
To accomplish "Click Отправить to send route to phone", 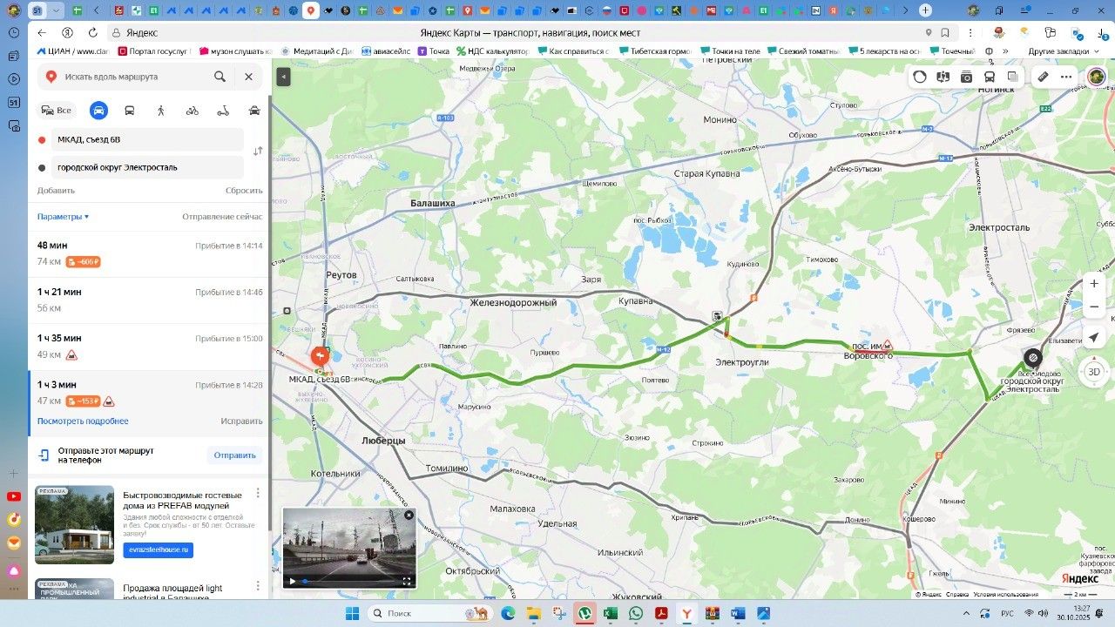I will 234,455.
